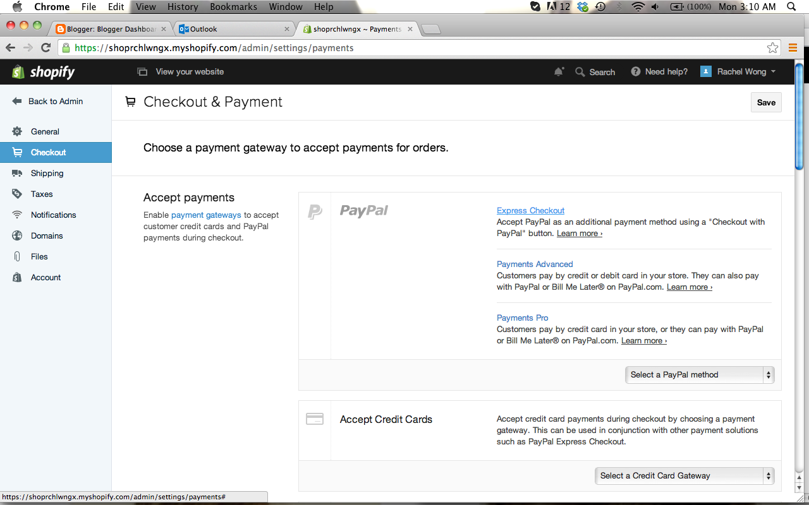Click the signal icon beside Notifications
809x505 pixels.
click(17, 215)
